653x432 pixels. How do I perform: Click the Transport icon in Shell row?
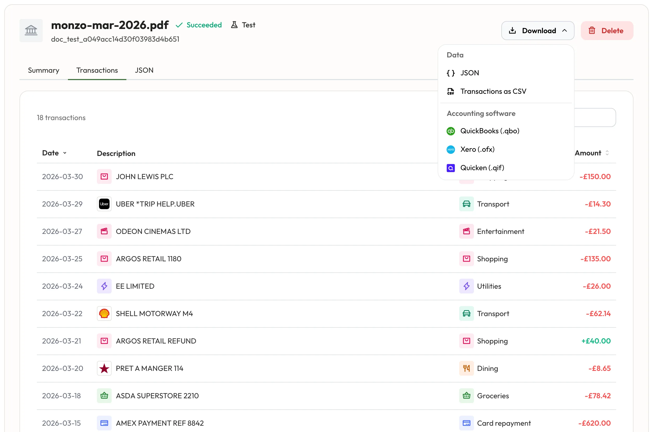point(466,313)
